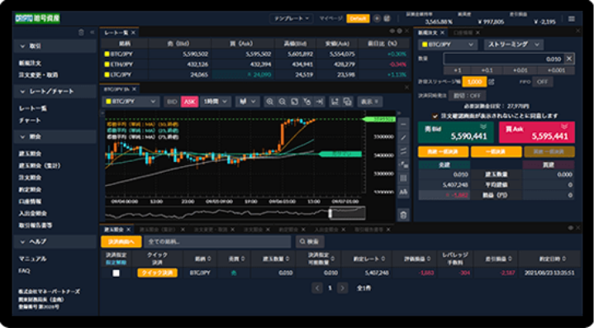Open マニュアル in the sidebar
Screen dimensions: 594x328
pos(33,259)
